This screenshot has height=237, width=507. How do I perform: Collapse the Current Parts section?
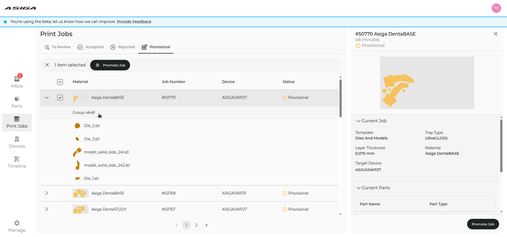click(x=358, y=188)
